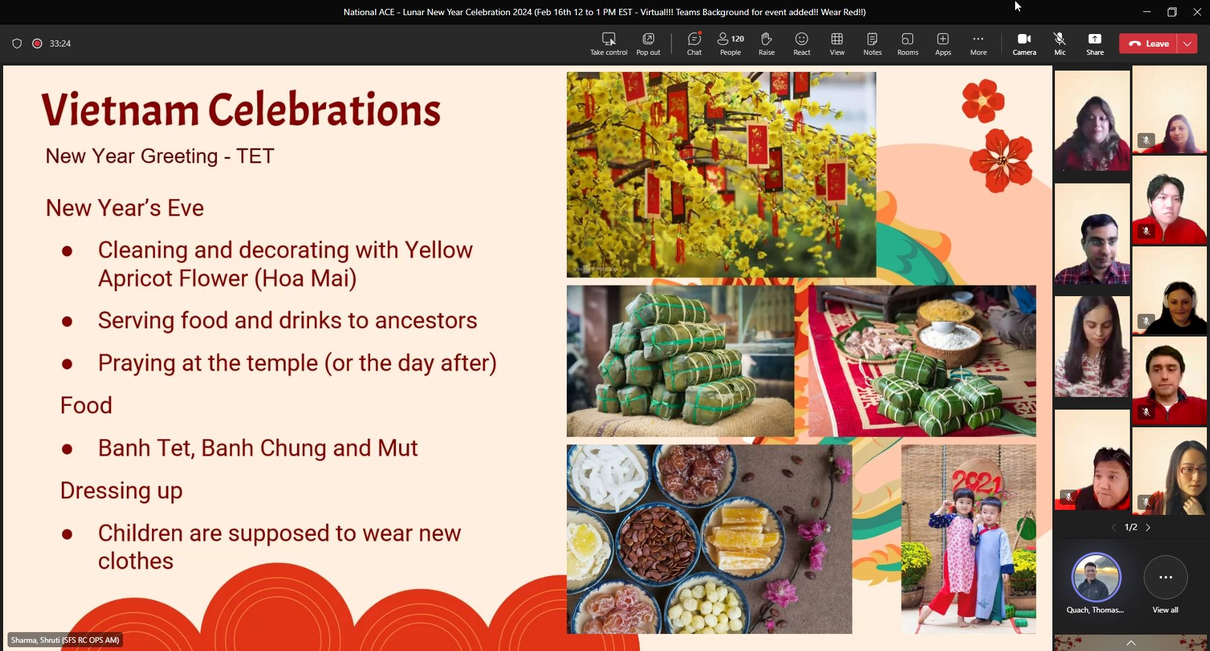Screen dimensions: 1210x651
Task: Click the shield security icon
Action: tap(17, 43)
